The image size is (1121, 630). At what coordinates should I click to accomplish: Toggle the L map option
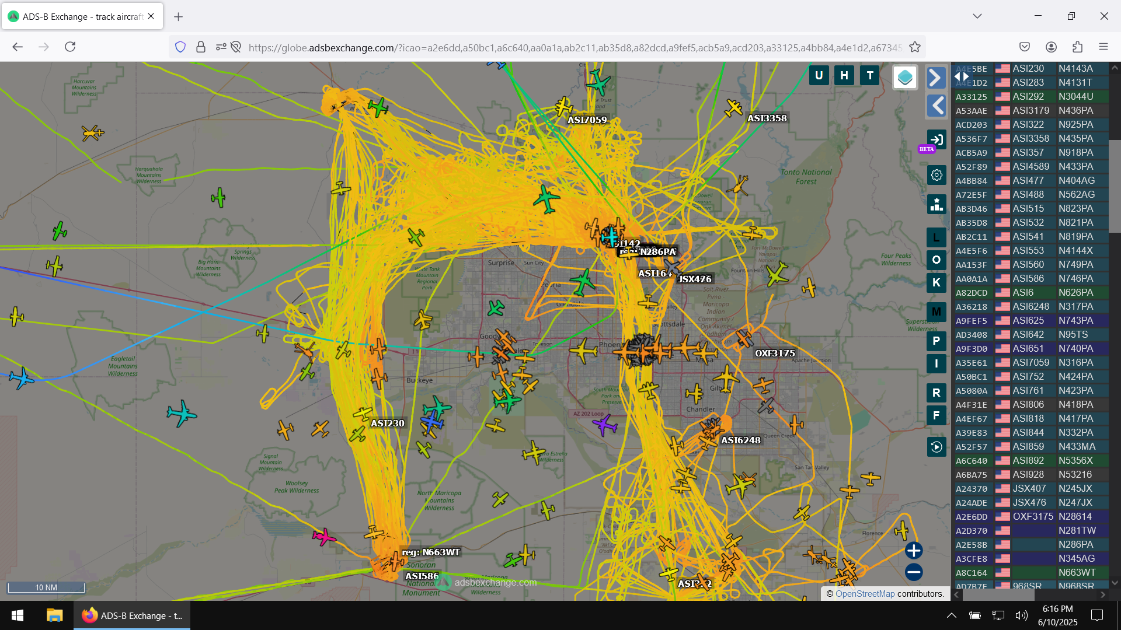point(937,237)
